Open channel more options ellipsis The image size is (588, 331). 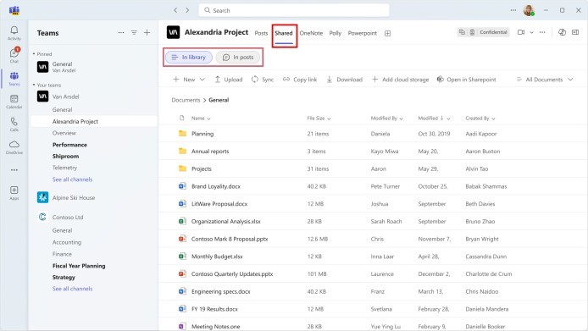[542, 32]
